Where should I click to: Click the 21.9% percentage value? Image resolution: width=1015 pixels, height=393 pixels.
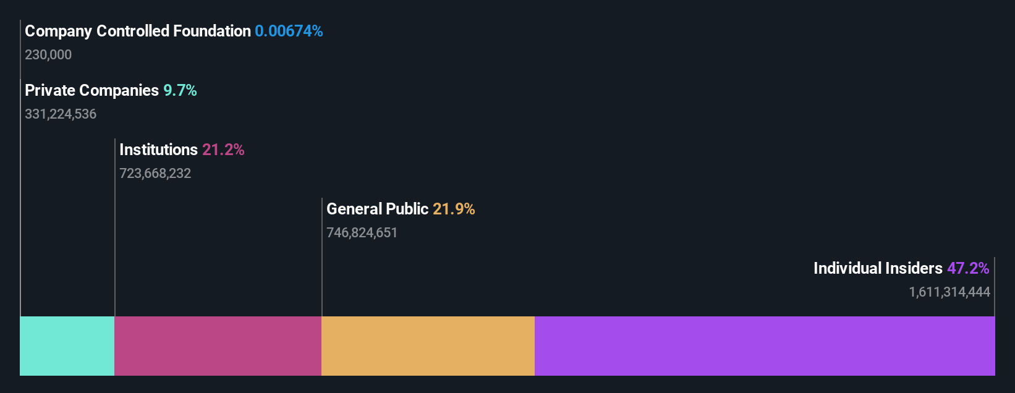click(454, 209)
